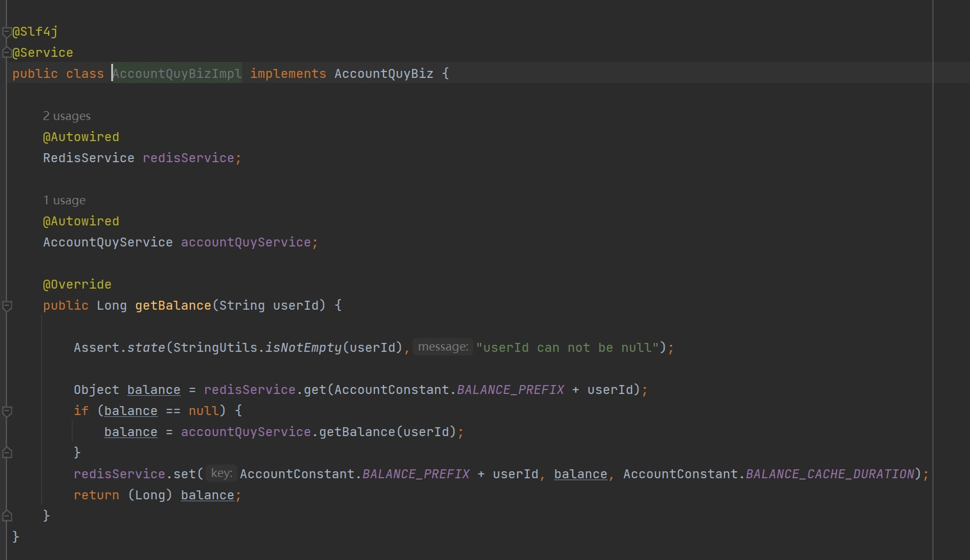
Task: Click the AccountQuyBiz interface name
Action: 383,74
